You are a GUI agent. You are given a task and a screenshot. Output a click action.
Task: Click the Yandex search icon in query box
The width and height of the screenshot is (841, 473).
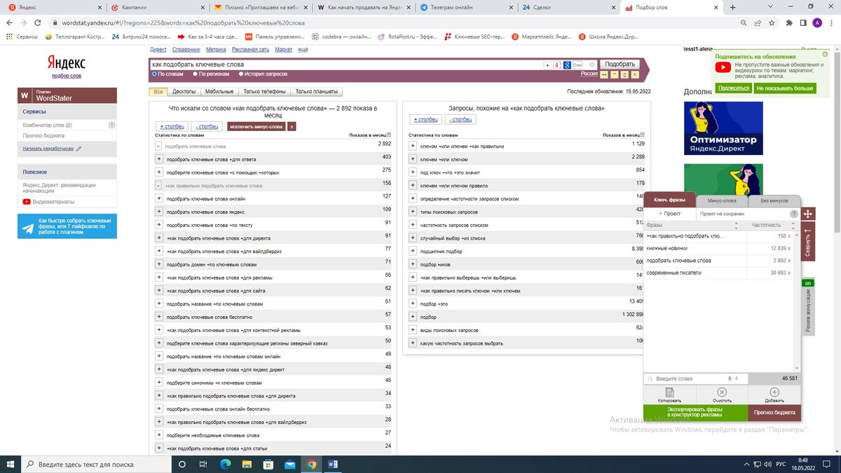click(557, 64)
